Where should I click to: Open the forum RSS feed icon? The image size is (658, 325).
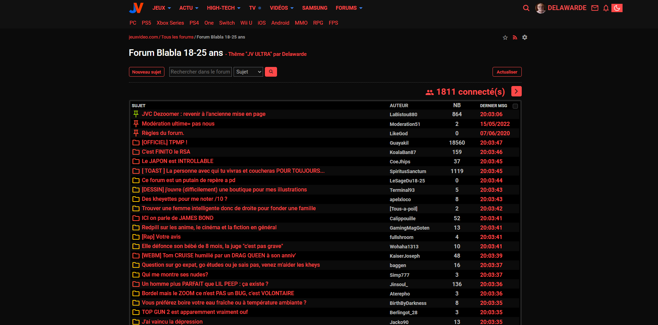pos(515,37)
